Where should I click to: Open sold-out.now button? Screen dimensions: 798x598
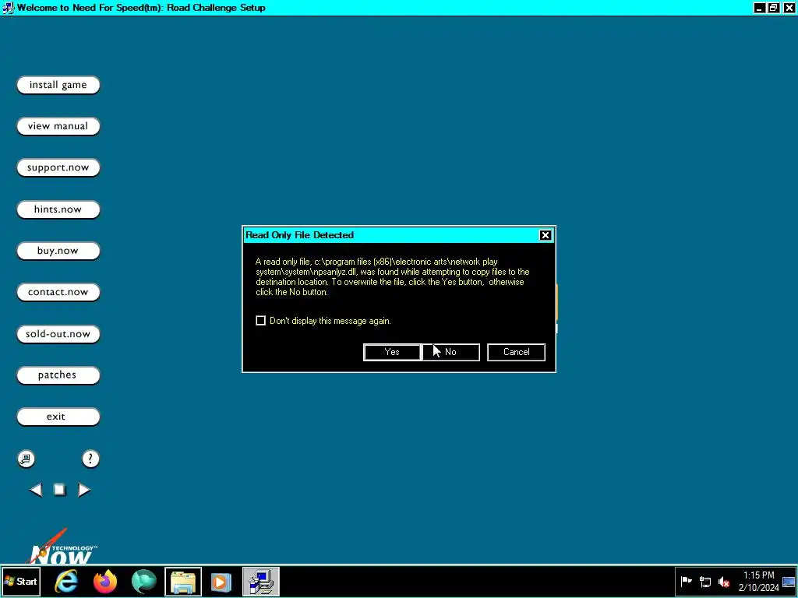point(58,334)
